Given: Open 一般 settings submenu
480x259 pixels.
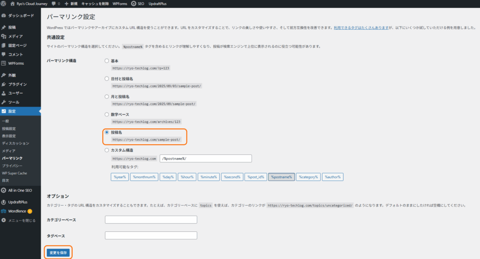Looking at the screenshot, I should click(x=6, y=121).
